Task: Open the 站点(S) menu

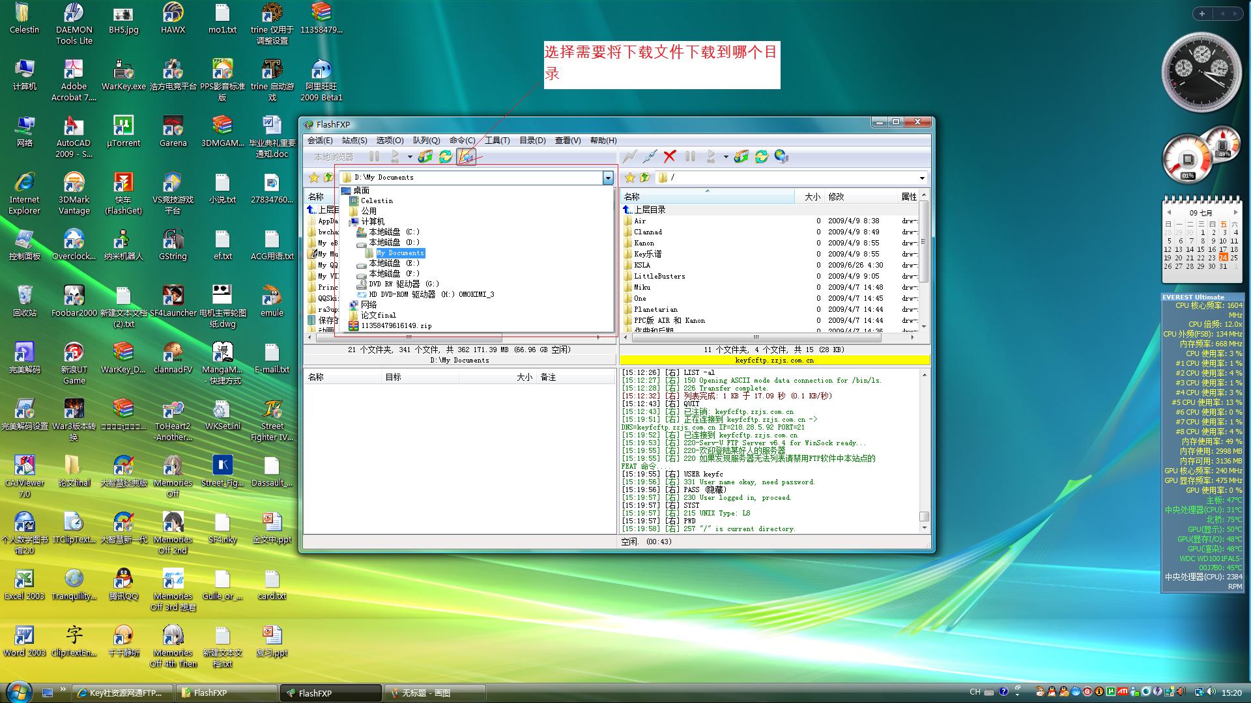Action: tap(354, 141)
